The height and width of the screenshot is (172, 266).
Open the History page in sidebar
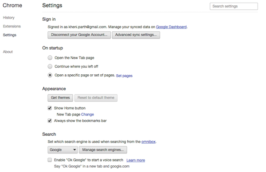click(x=9, y=18)
